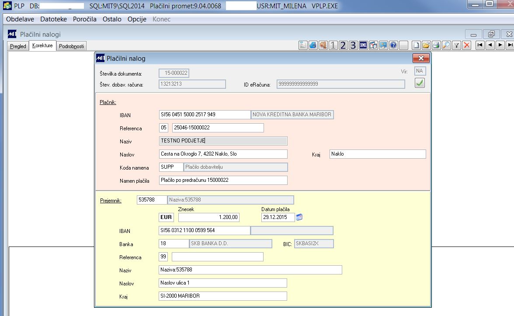This screenshot has height=316, width=514.
Task: Click the red X delete icon
Action: pos(466,45)
